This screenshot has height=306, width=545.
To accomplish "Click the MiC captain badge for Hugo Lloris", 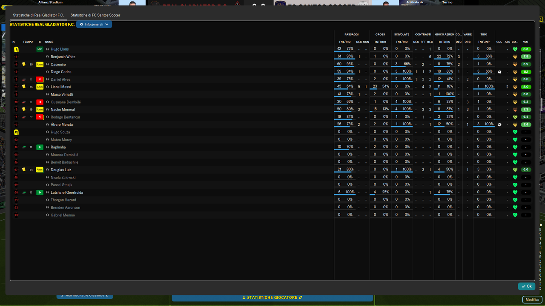I will pos(40,49).
